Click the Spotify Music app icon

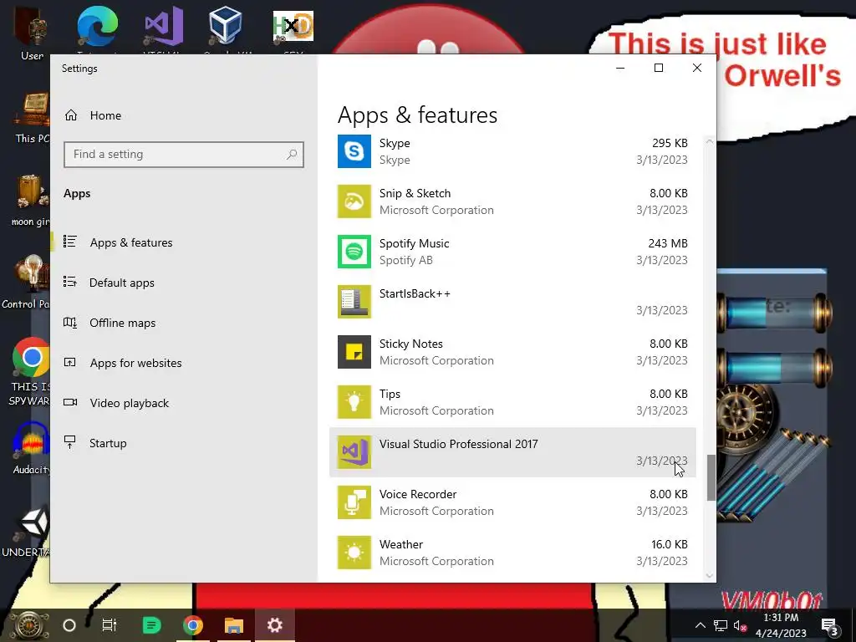pos(354,252)
